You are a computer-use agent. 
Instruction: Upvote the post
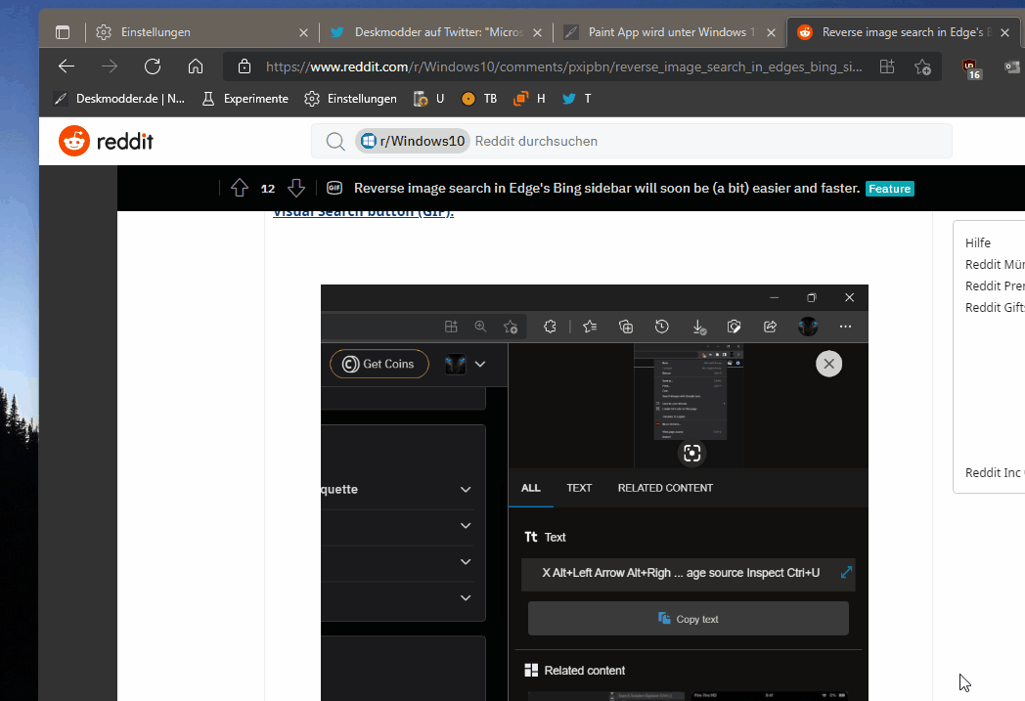240,188
